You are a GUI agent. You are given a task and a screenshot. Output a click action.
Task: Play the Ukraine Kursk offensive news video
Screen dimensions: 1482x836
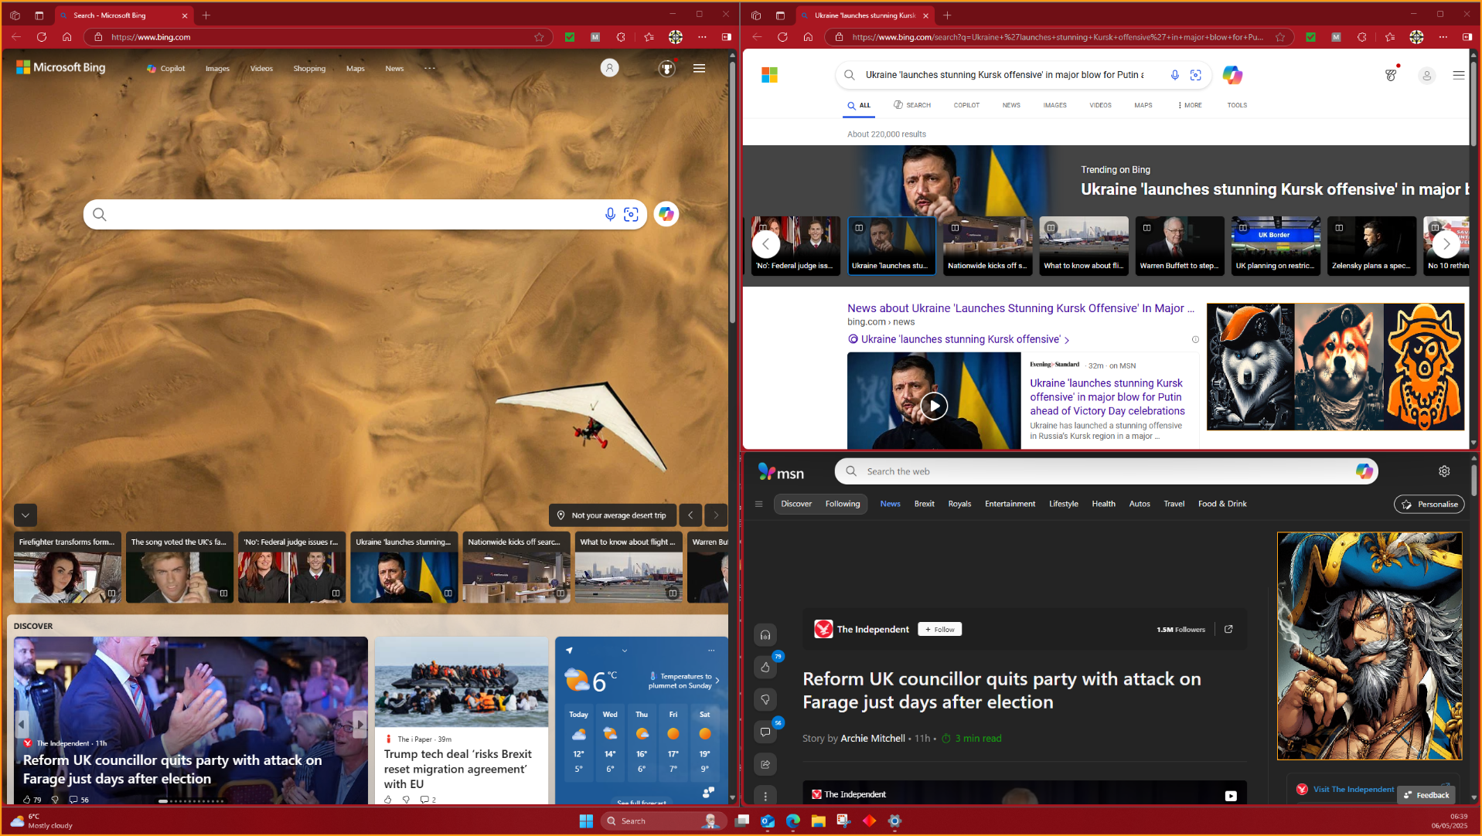click(934, 406)
